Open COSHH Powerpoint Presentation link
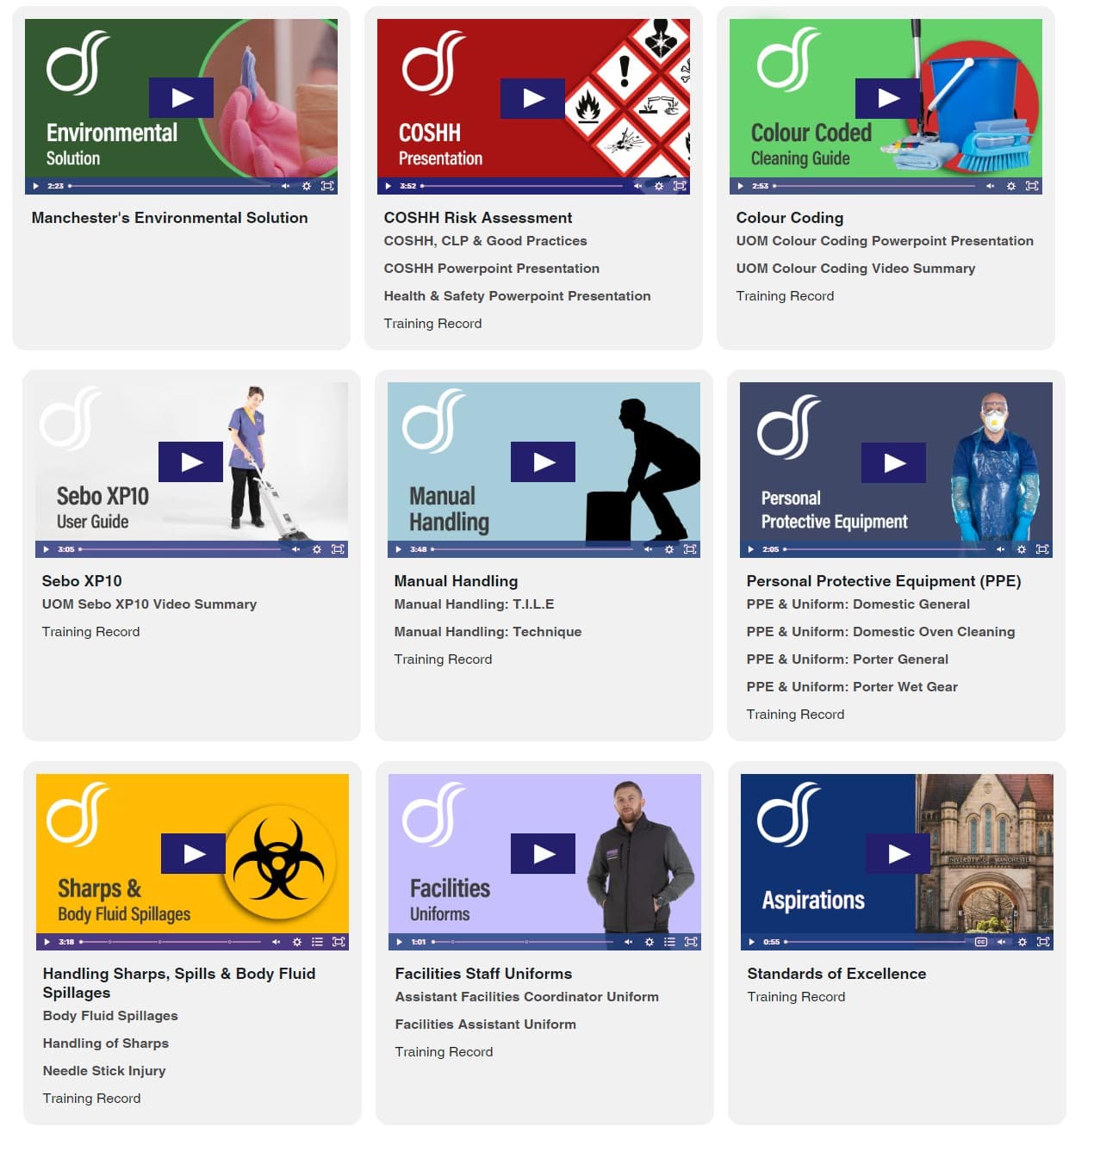The width and height of the screenshot is (1094, 1164). 491,269
